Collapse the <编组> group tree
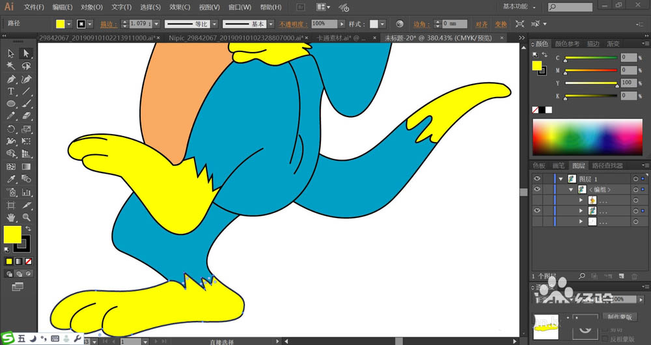This screenshot has width=651, height=345. click(x=571, y=189)
